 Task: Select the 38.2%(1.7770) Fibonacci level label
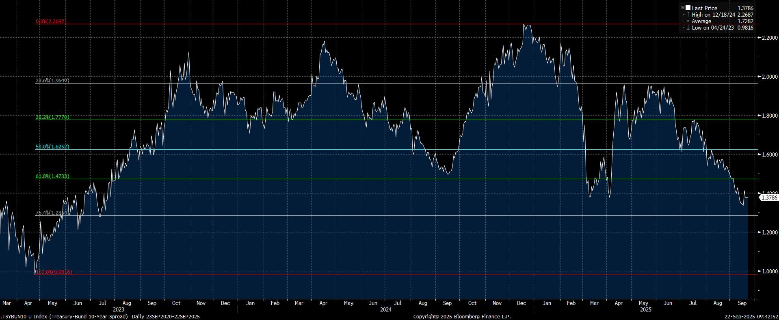coord(52,117)
